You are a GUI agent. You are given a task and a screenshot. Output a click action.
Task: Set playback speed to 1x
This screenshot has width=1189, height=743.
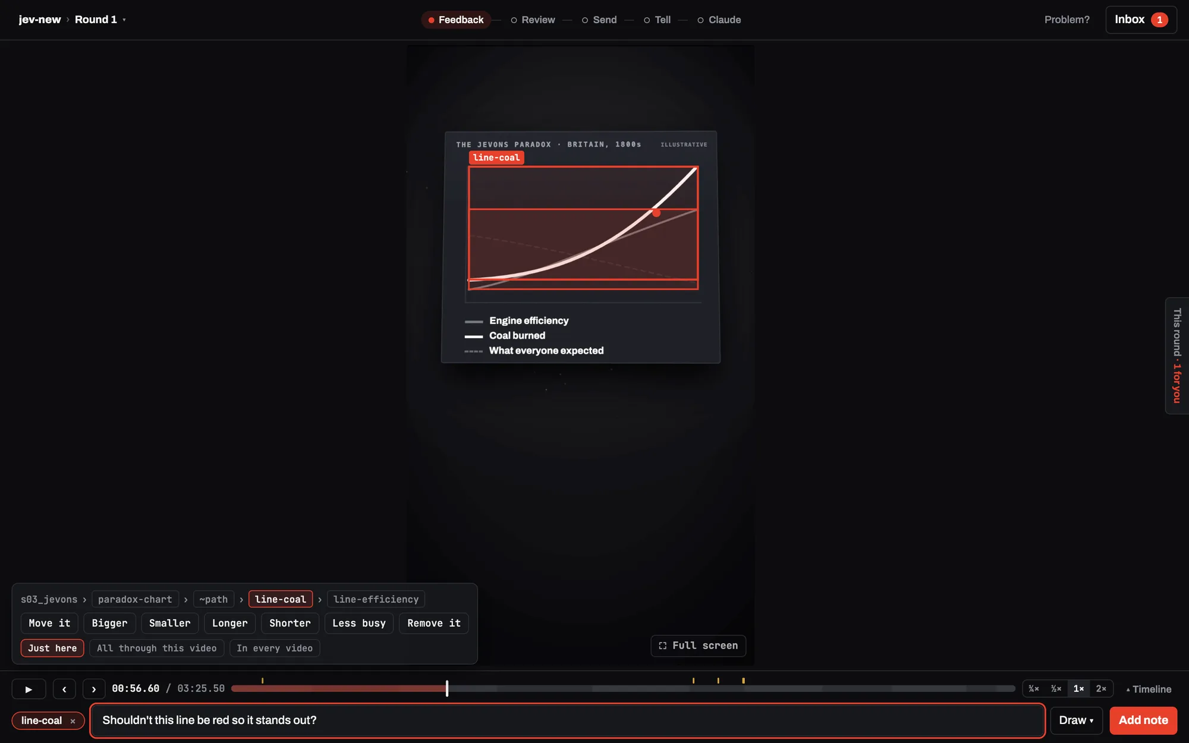[1078, 689]
